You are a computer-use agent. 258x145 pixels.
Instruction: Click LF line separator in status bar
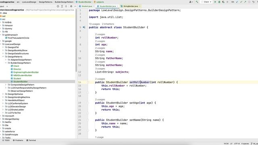[x=231, y=143]
